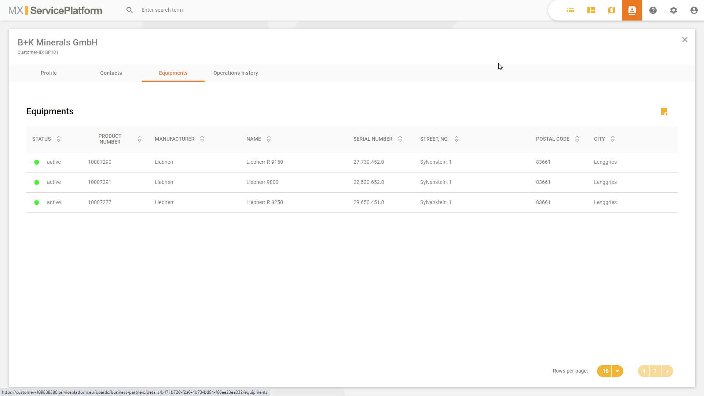Open the settings gear icon
Screen dimensions: 704x396
click(674, 10)
